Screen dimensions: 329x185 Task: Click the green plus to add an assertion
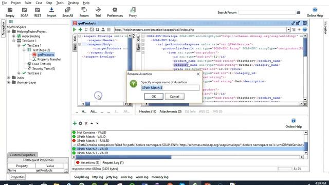coord(75,123)
